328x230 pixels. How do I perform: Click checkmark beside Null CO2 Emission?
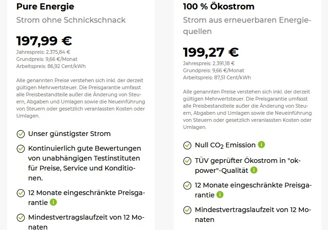[187, 145]
